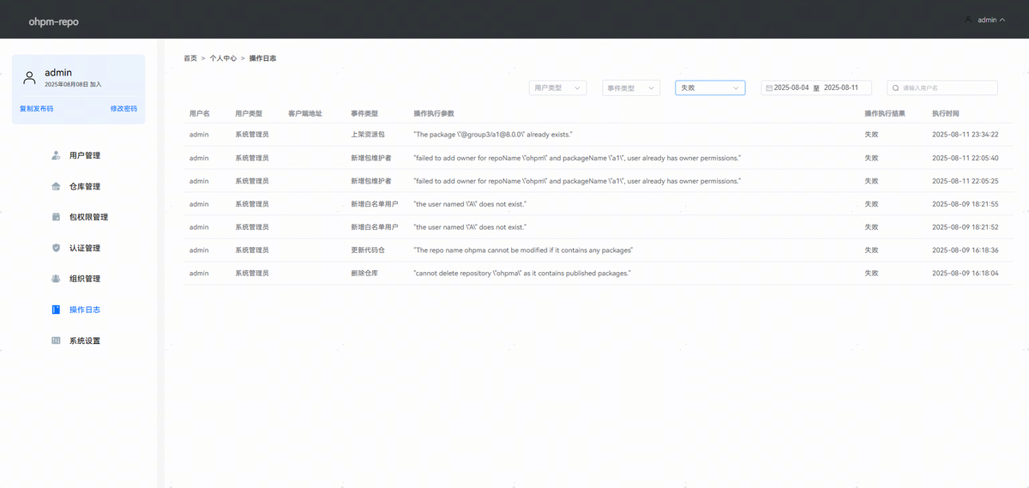Image resolution: width=1029 pixels, height=488 pixels.
Task: Open 系统设置 from the sidebar menu
Action: click(85, 340)
